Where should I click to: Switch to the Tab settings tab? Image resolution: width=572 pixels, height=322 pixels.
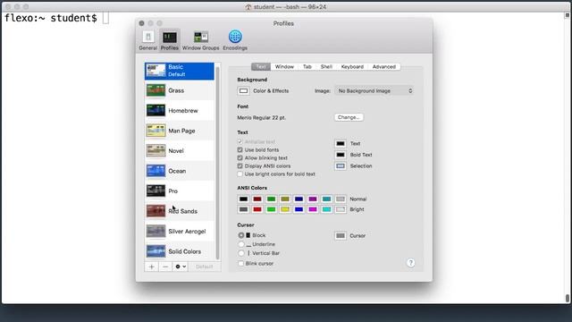pyautogui.click(x=307, y=67)
